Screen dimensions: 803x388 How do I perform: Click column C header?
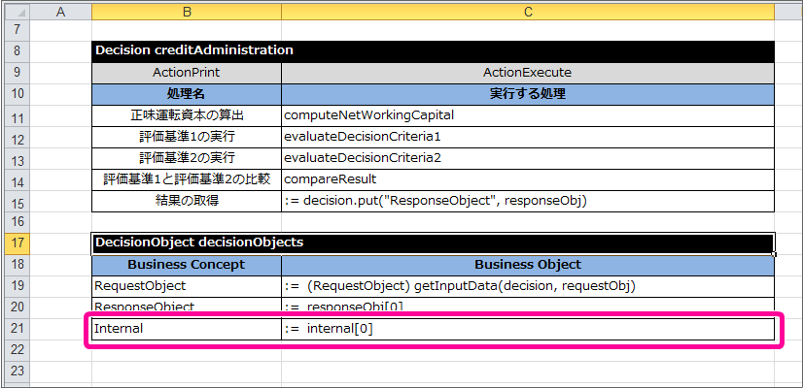pos(527,12)
